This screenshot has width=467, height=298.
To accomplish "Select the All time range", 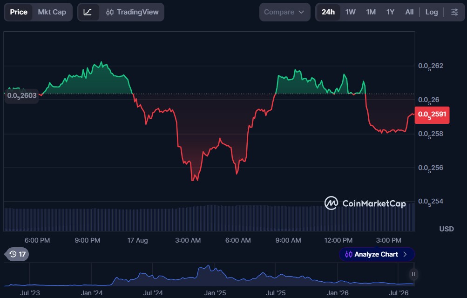I will click(x=409, y=12).
